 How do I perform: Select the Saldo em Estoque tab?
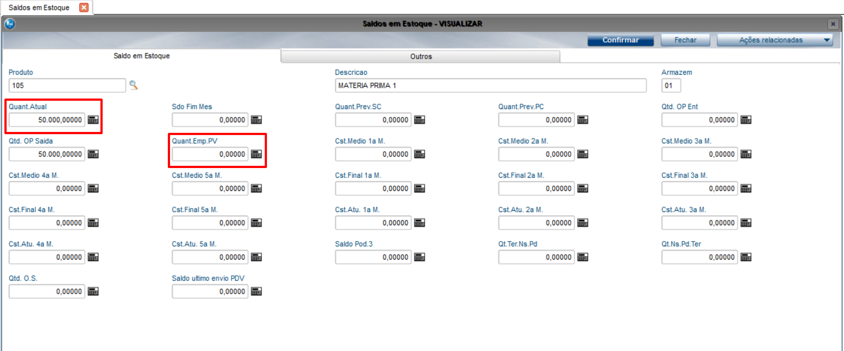141,56
